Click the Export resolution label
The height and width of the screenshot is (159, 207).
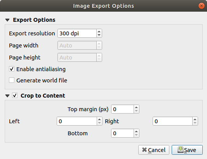pos(32,33)
